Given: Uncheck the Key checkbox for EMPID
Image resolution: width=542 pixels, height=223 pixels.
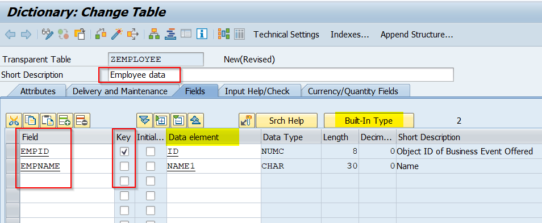Looking at the screenshot, I should 124,152.
